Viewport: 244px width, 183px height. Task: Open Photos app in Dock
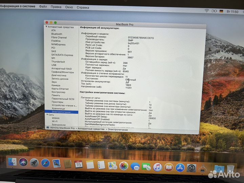pos(124,166)
